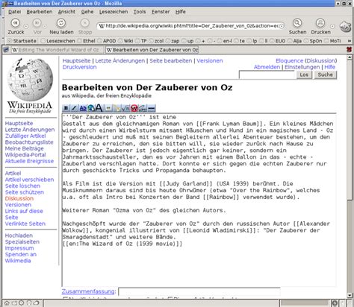This screenshot has width=354, height=307.
Task: Click the Suchen magnifier toolbar button
Action: click(297, 26)
